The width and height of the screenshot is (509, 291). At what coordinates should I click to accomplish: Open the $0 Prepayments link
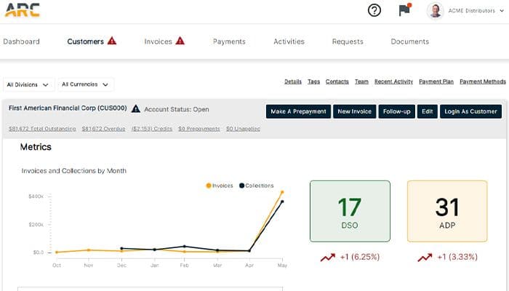(199, 129)
